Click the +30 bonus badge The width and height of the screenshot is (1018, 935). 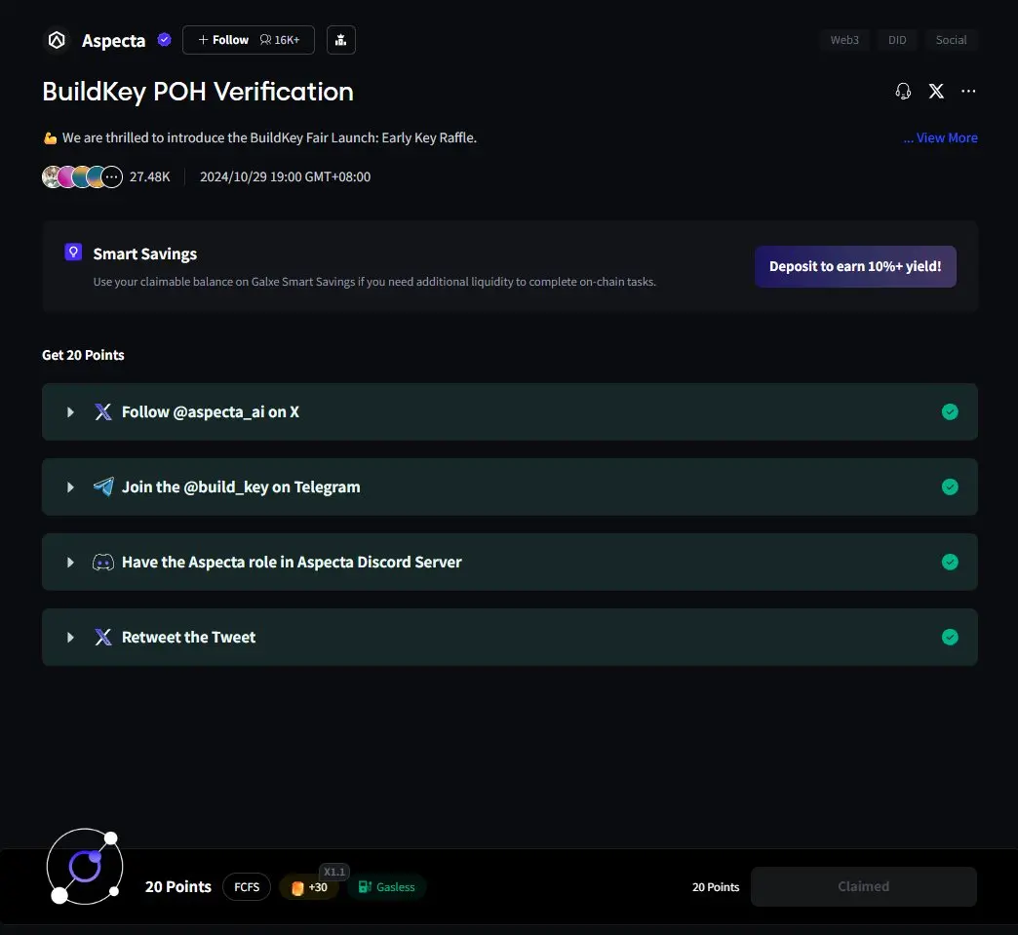[309, 887]
